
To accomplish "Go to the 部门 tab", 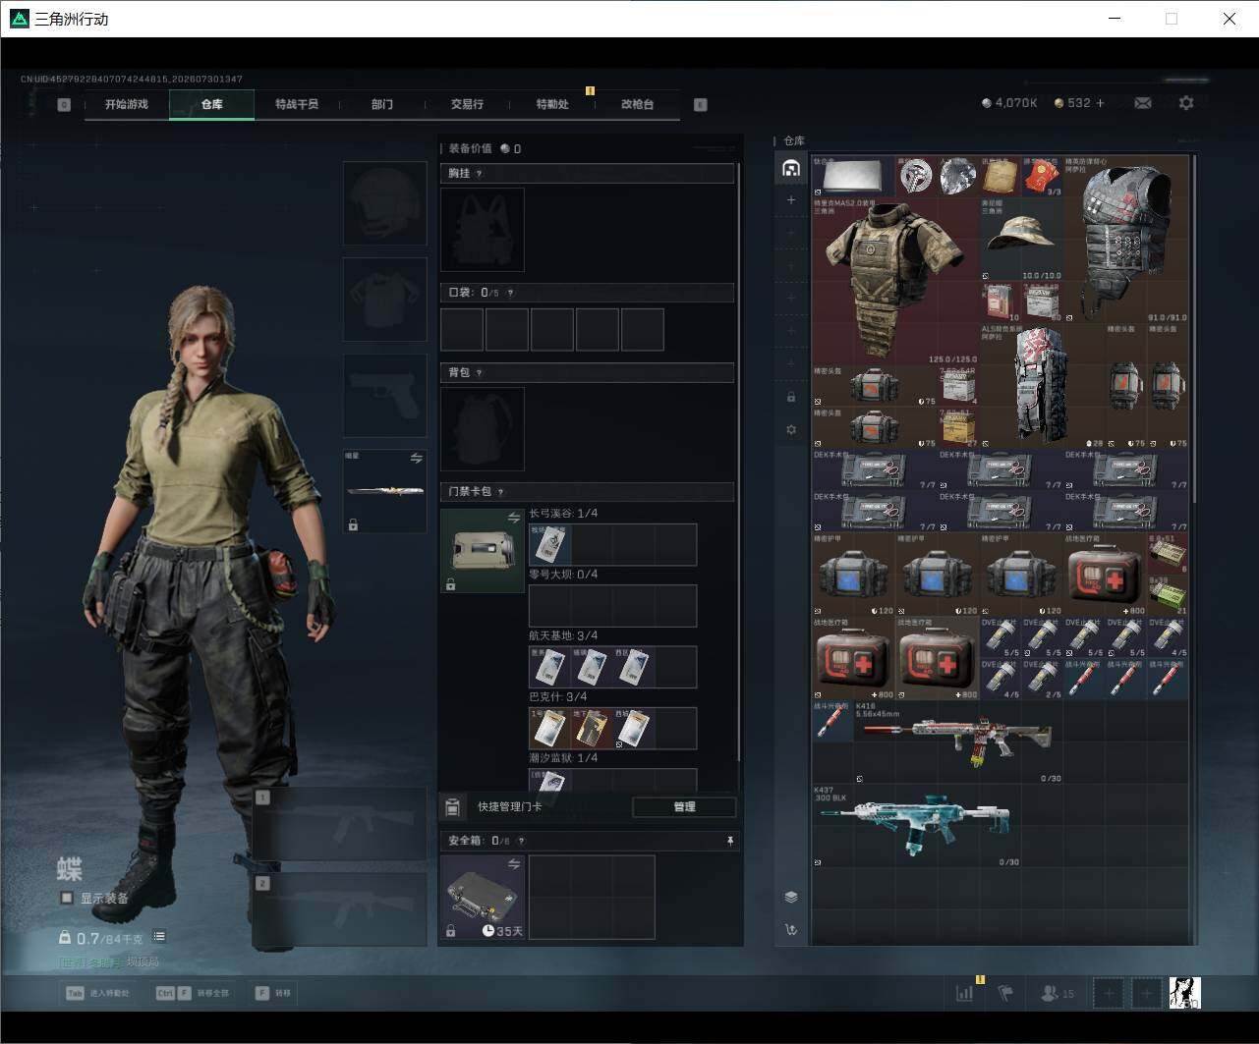I will (382, 104).
